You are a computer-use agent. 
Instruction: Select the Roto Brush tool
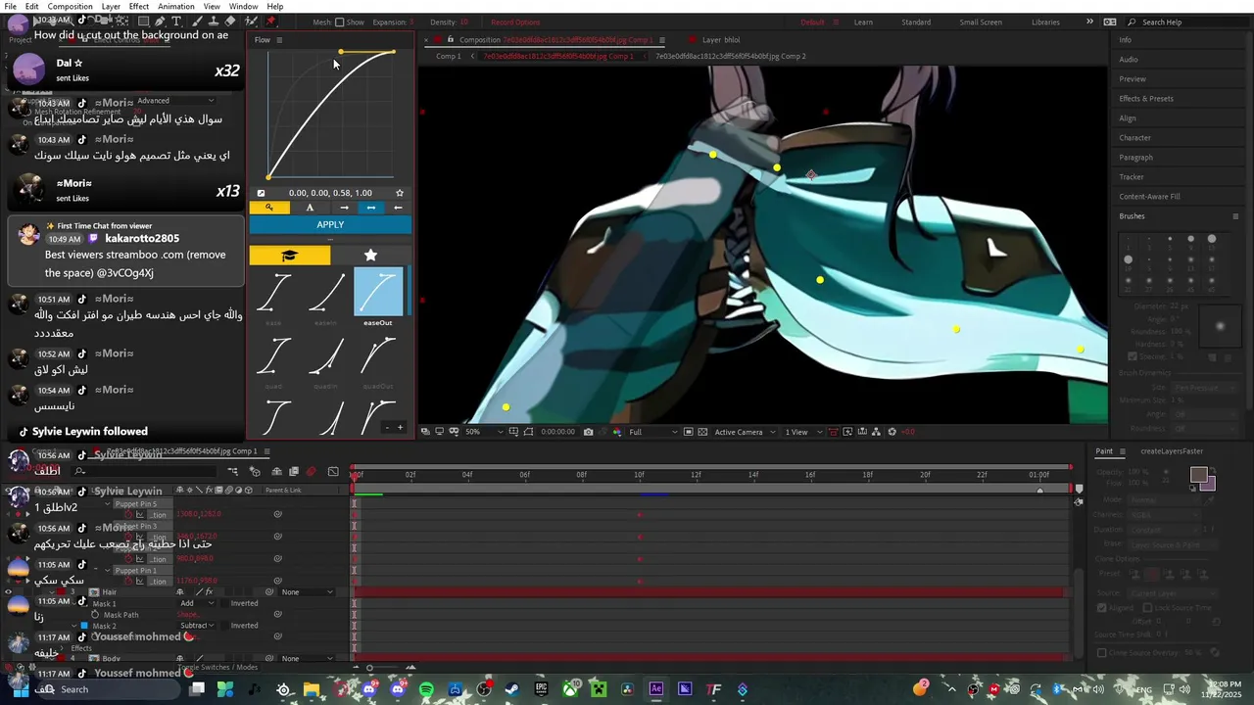tap(251, 21)
